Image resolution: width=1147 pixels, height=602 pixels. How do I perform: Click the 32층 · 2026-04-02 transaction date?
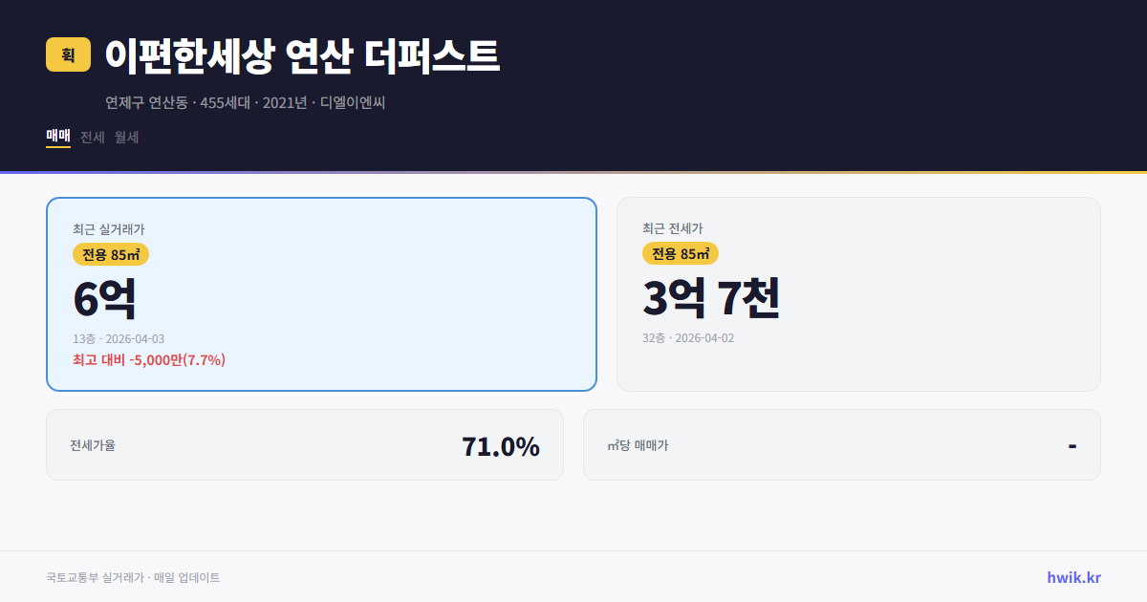(x=690, y=336)
